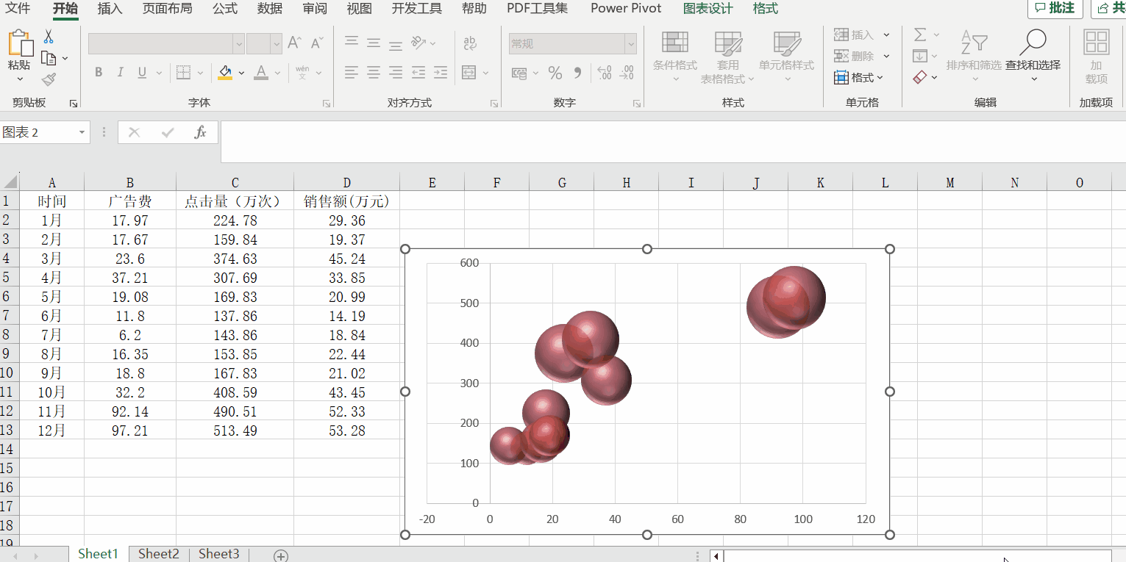This screenshot has width=1126, height=562.
Task: Open the 插入 ribbon tab
Action: tap(110, 9)
